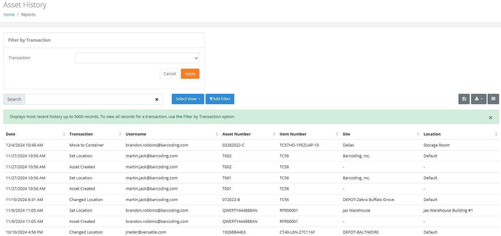Sort by Date column arrows
This screenshot has width=501, height=236.
coord(64,134)
